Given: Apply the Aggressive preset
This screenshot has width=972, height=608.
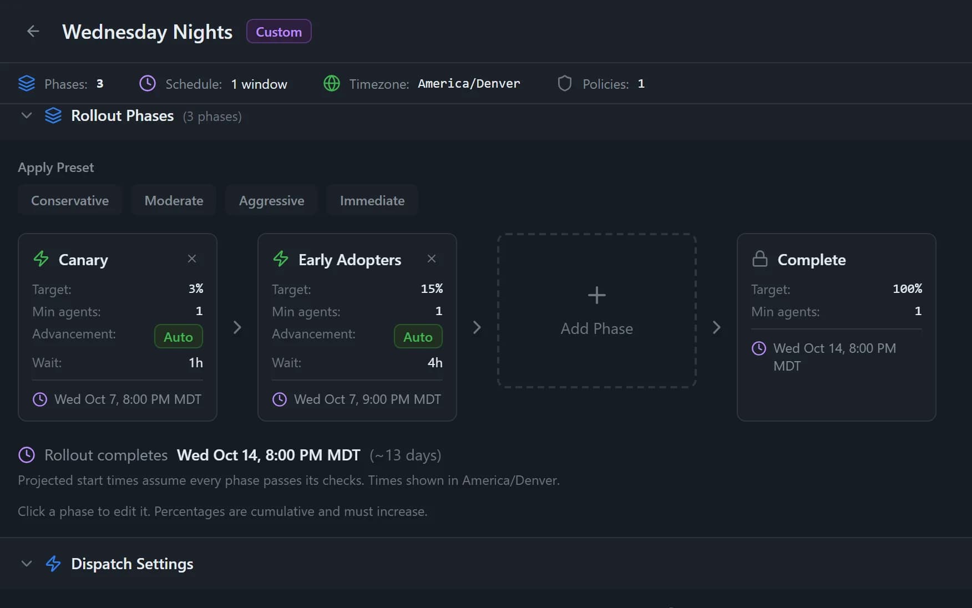Looking at the screenshot, I should [x=271, y=200].
